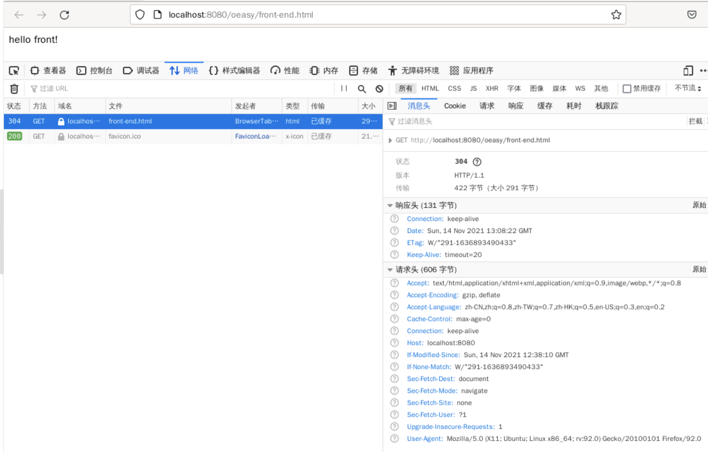Bookmark this page with the star
708x452 pixels.
point(616,15)
